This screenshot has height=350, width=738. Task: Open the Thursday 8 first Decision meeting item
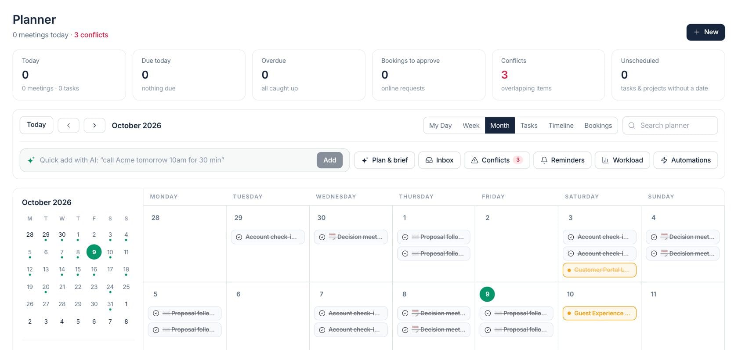tap(434, 314)
